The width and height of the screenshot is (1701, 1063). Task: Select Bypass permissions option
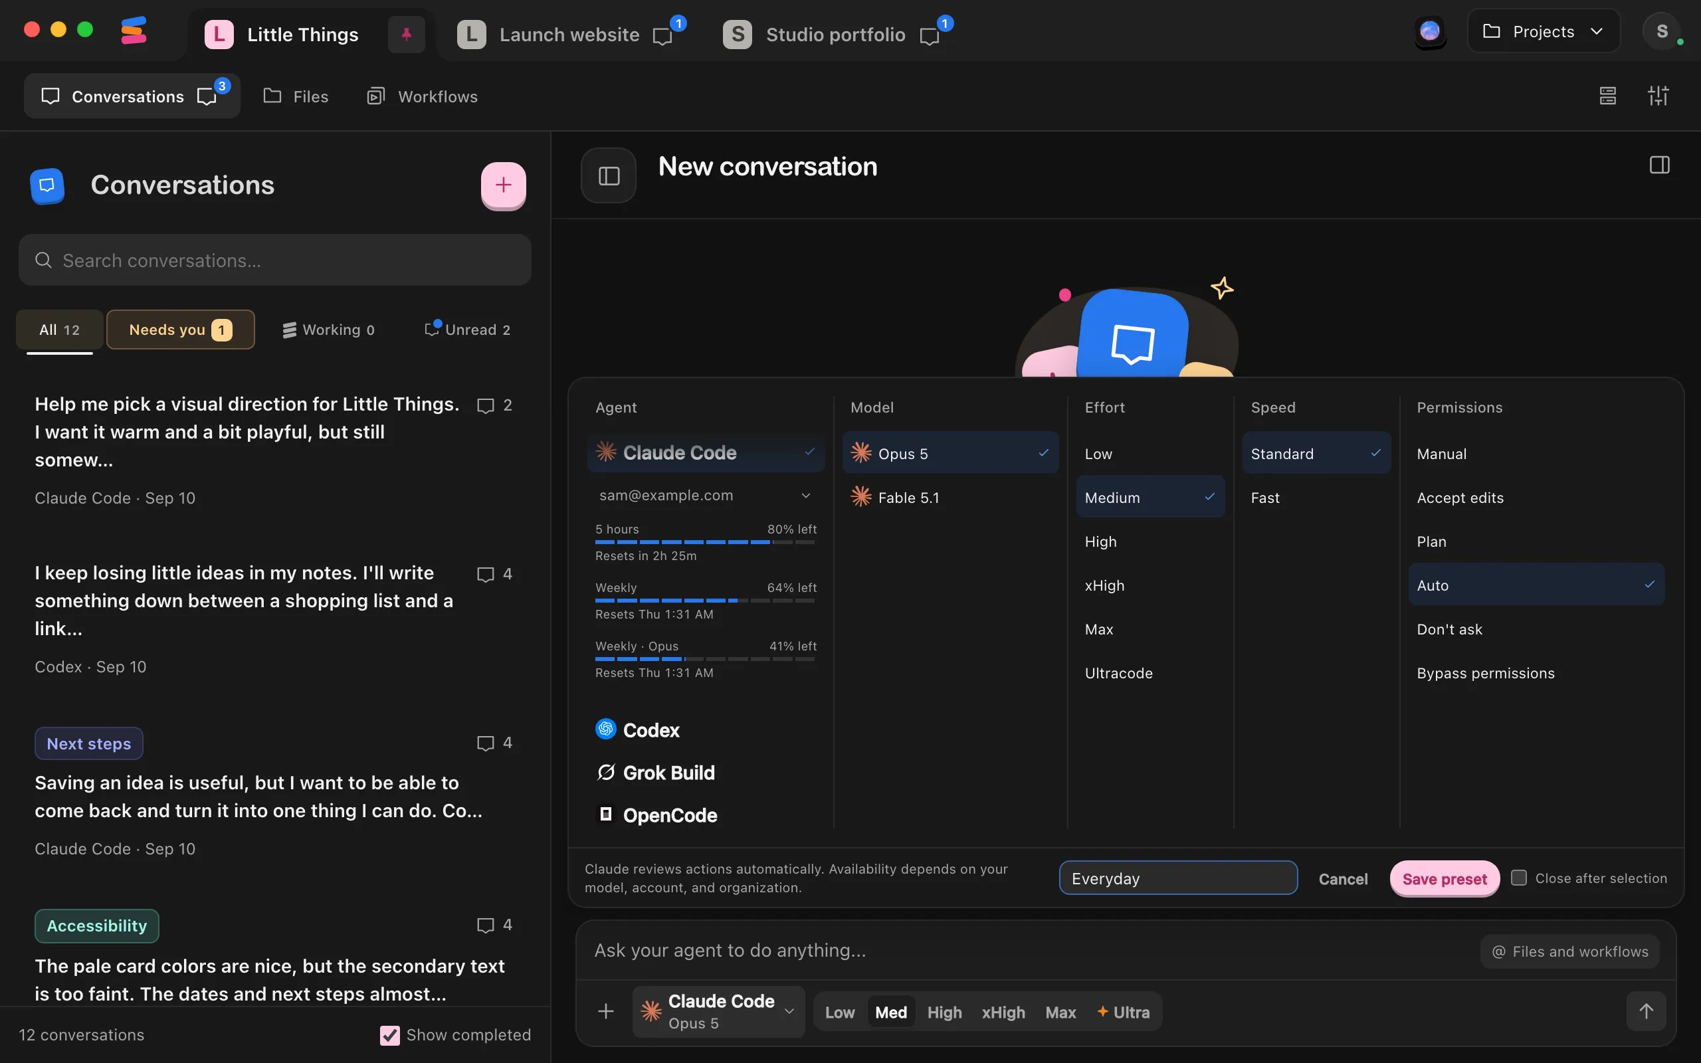coord(1536,673)
